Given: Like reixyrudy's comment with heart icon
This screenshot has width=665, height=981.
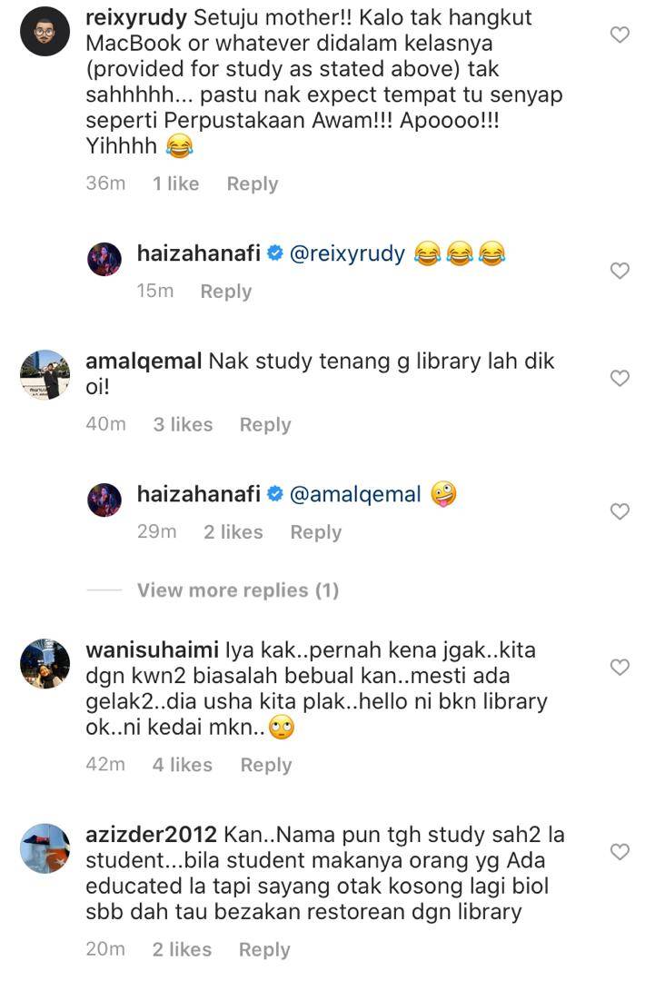Looking at the screenshot, I should click(x=620, y=35).
